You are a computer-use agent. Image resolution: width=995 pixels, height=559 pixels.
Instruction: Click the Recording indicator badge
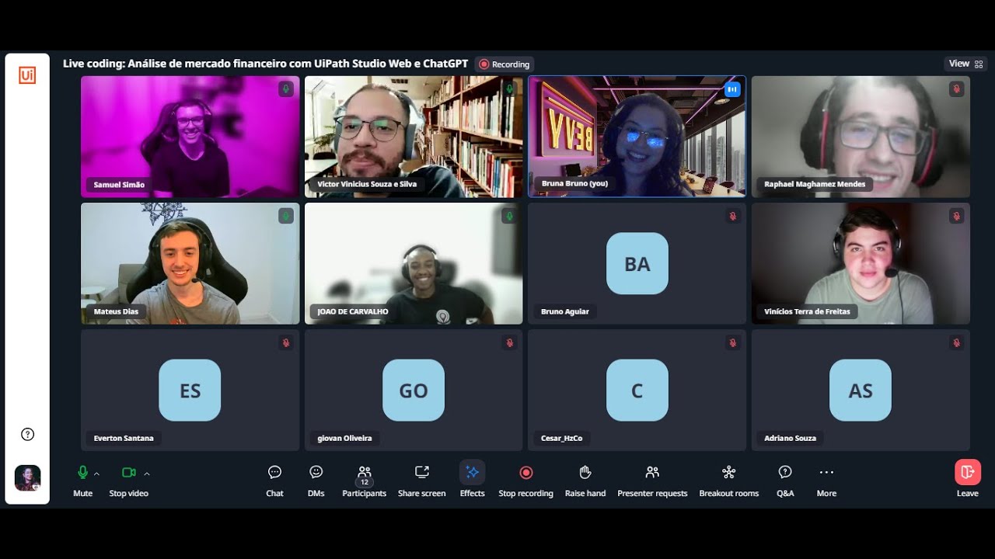(504, 64)
